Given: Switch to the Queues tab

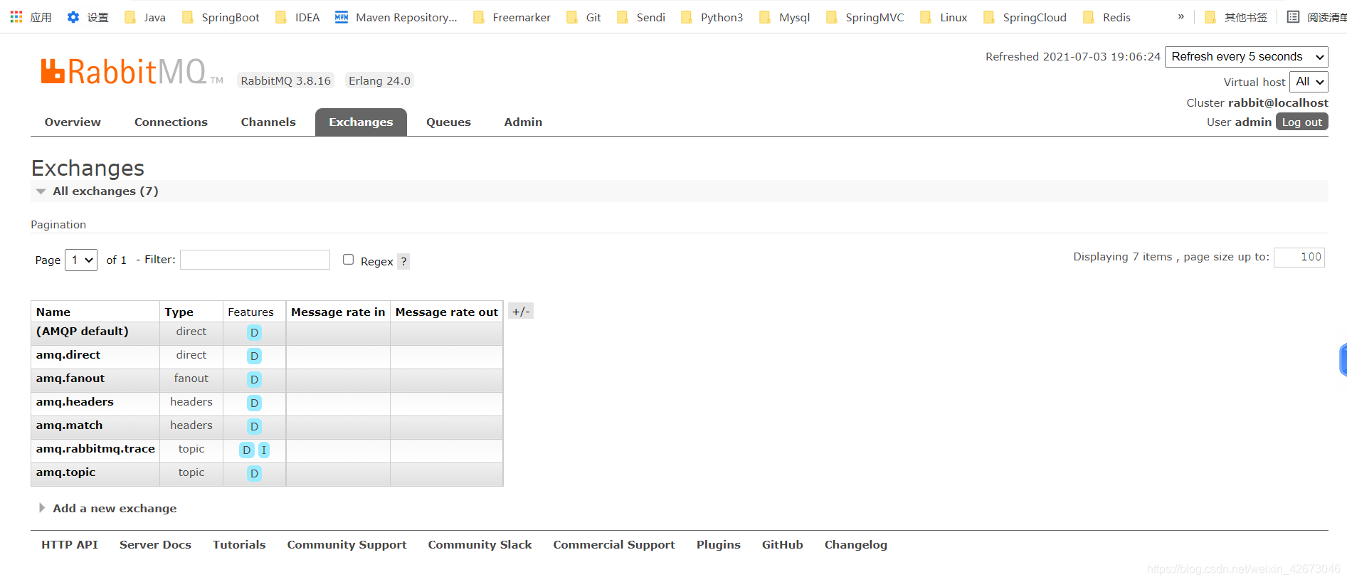Looking at the screenshot, I should pyautogui.click(x=448, y=122).
